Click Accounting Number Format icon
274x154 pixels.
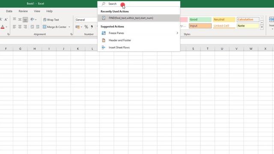(77, 27)
